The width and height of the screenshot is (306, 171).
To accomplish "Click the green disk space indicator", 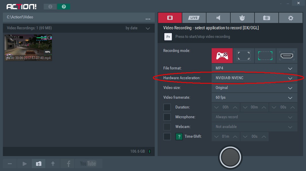I will [x=150, y=151].
